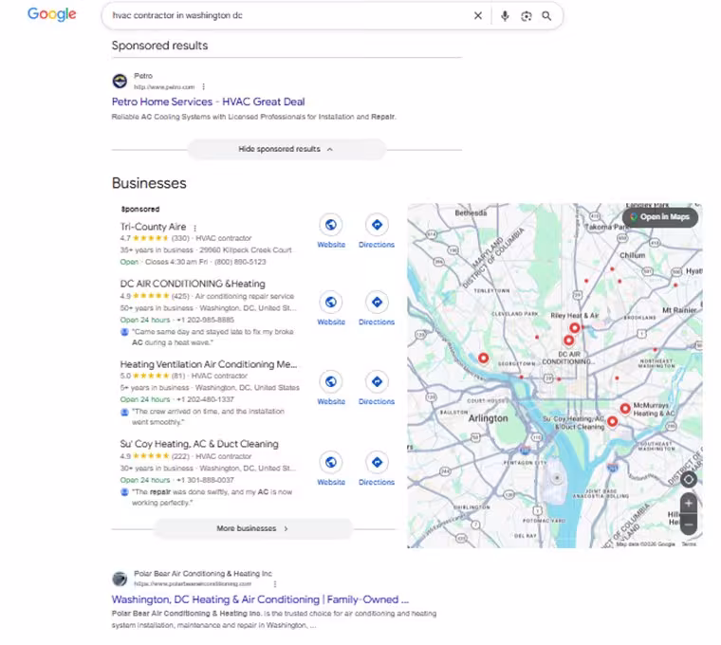
Task: Open Google Lens image search icon
Action: point(526,16)
